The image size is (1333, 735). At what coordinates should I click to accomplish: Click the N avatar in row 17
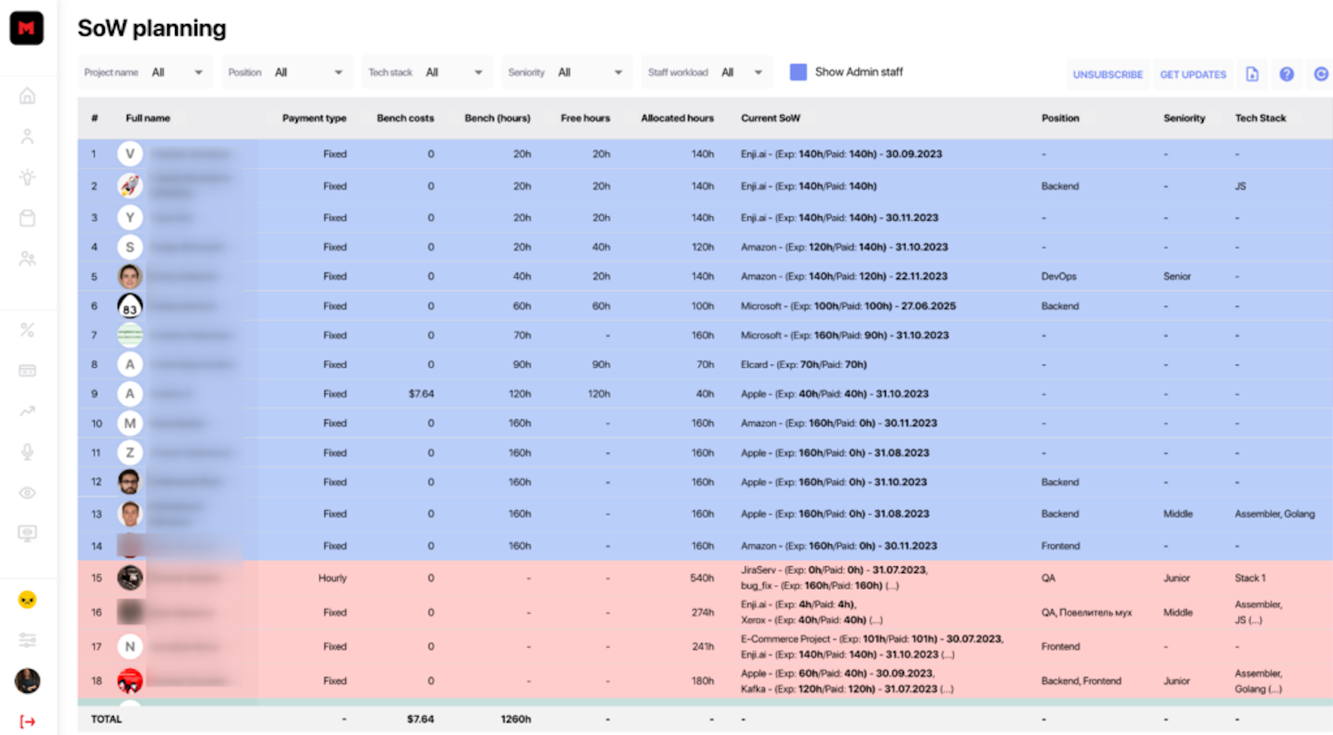[x=130, y=647]
